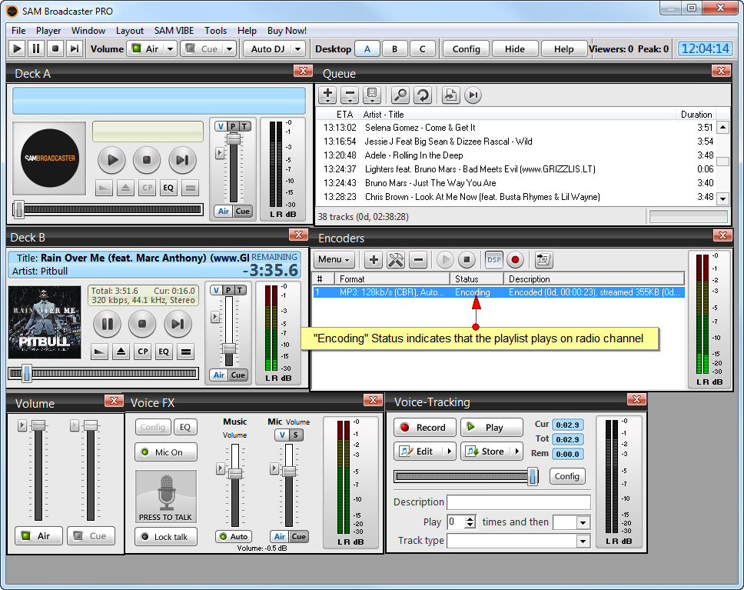Toggle Mic On in Voice FX
Image resolution: width=744 pixels, height=590 pixels.
[165, 452]
